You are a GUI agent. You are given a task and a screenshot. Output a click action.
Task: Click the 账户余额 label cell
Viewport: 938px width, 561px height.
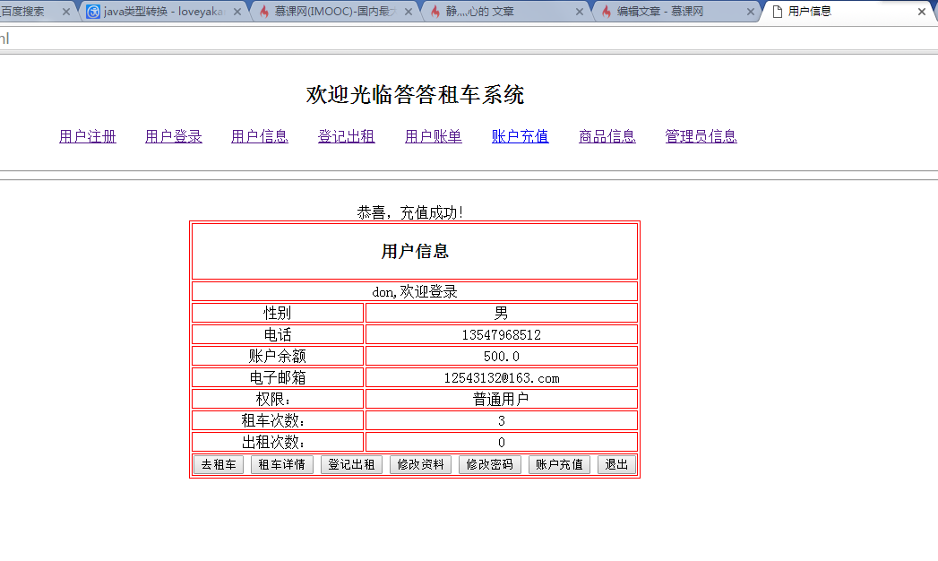(x=278, y=356)
